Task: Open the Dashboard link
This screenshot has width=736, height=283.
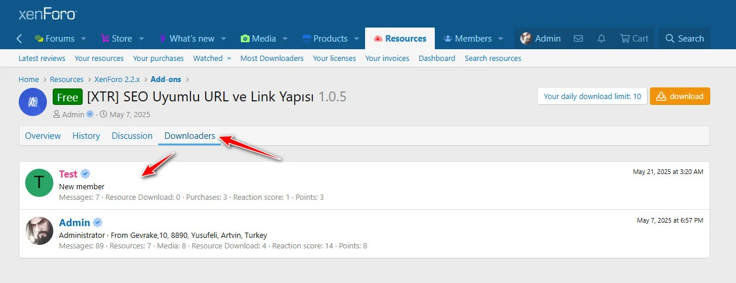Action: tap(437, 58)
